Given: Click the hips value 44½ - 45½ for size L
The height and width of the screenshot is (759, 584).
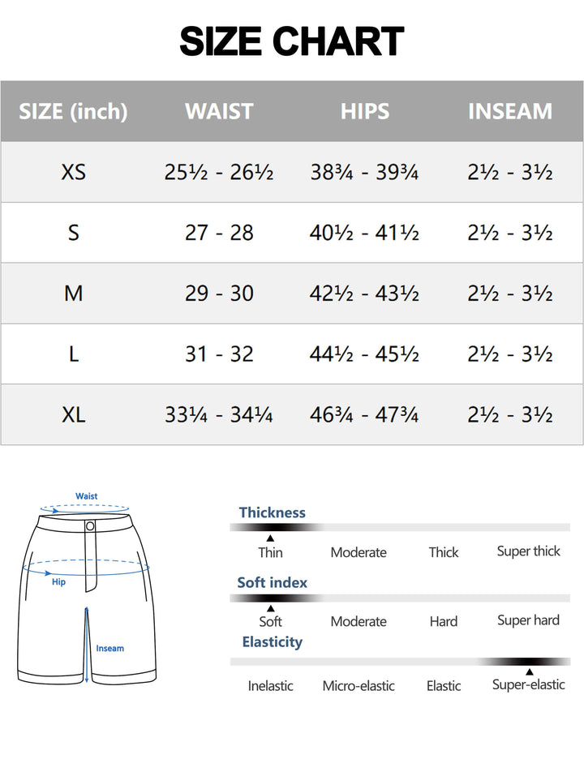Looking at the screenshot, I should click(x=364, y=354).
